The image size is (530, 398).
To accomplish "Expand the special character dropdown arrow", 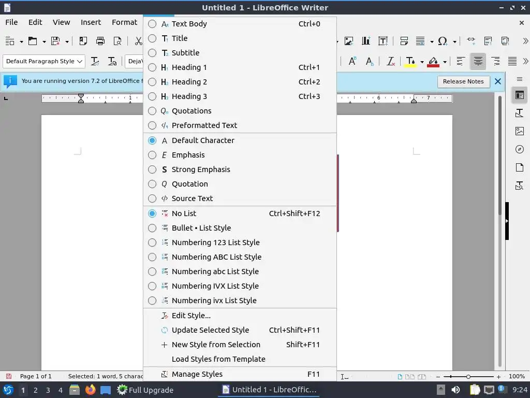I will 454,41.
